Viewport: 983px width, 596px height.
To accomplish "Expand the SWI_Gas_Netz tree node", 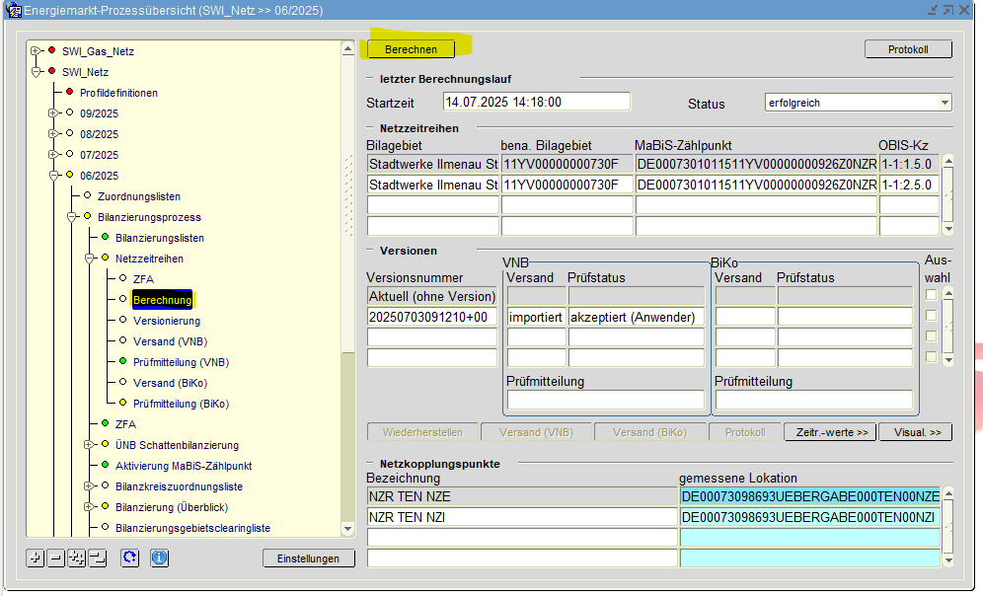I will pyautogui.click(x=37, y=50).
